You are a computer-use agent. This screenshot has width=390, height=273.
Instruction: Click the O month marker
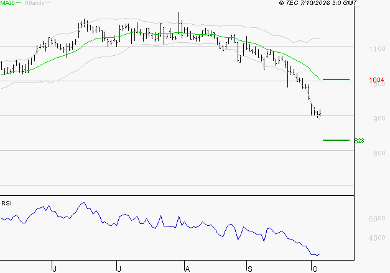click(315, 269)
